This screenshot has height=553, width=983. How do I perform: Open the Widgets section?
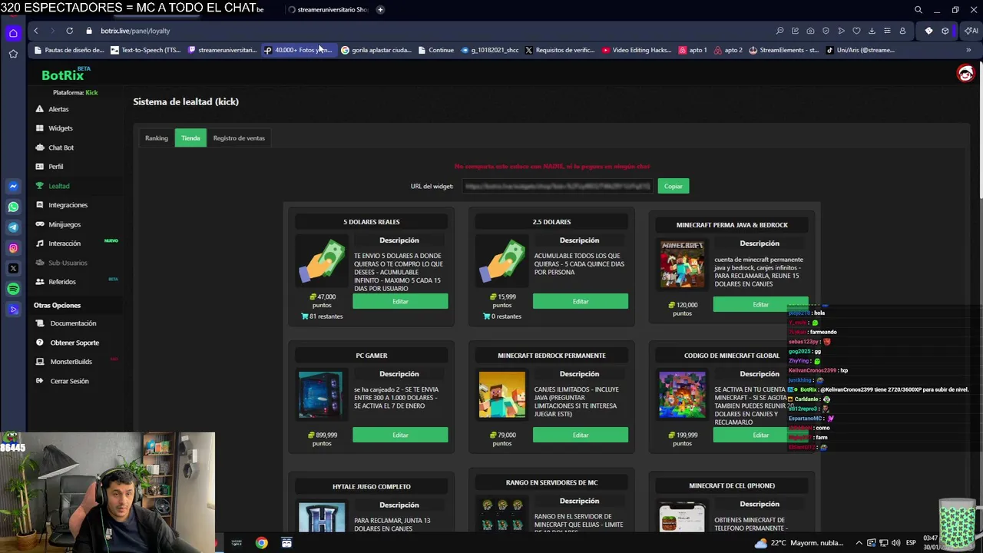click(x=60, y=128)
